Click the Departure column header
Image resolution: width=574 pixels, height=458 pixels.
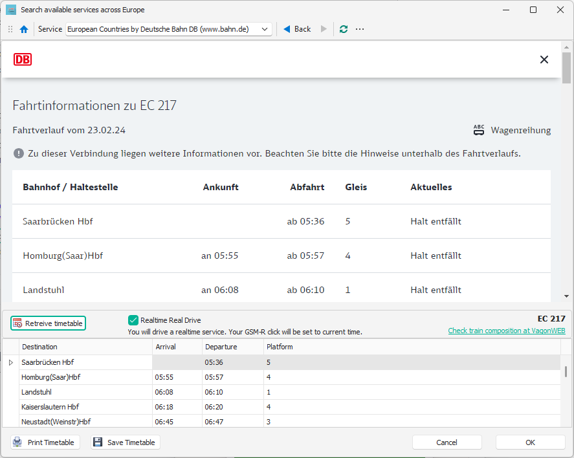pos(233,347)
